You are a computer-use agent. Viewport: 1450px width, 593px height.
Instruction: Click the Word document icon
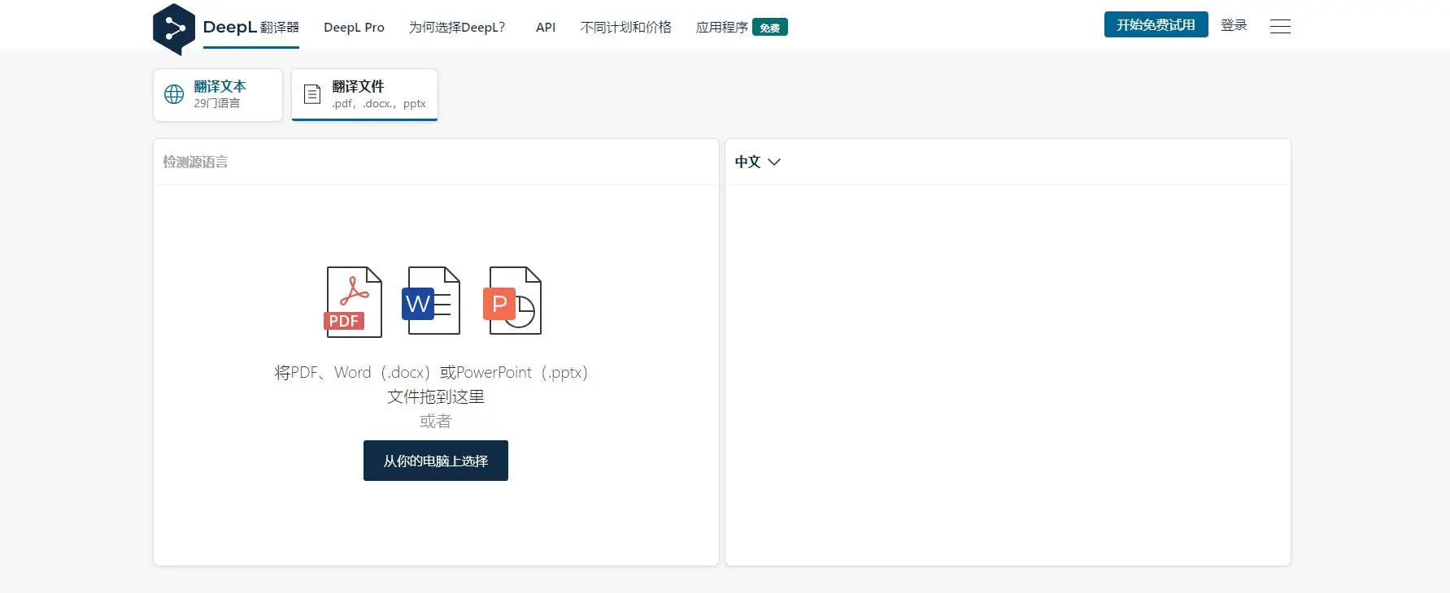(x=431, y=301)
